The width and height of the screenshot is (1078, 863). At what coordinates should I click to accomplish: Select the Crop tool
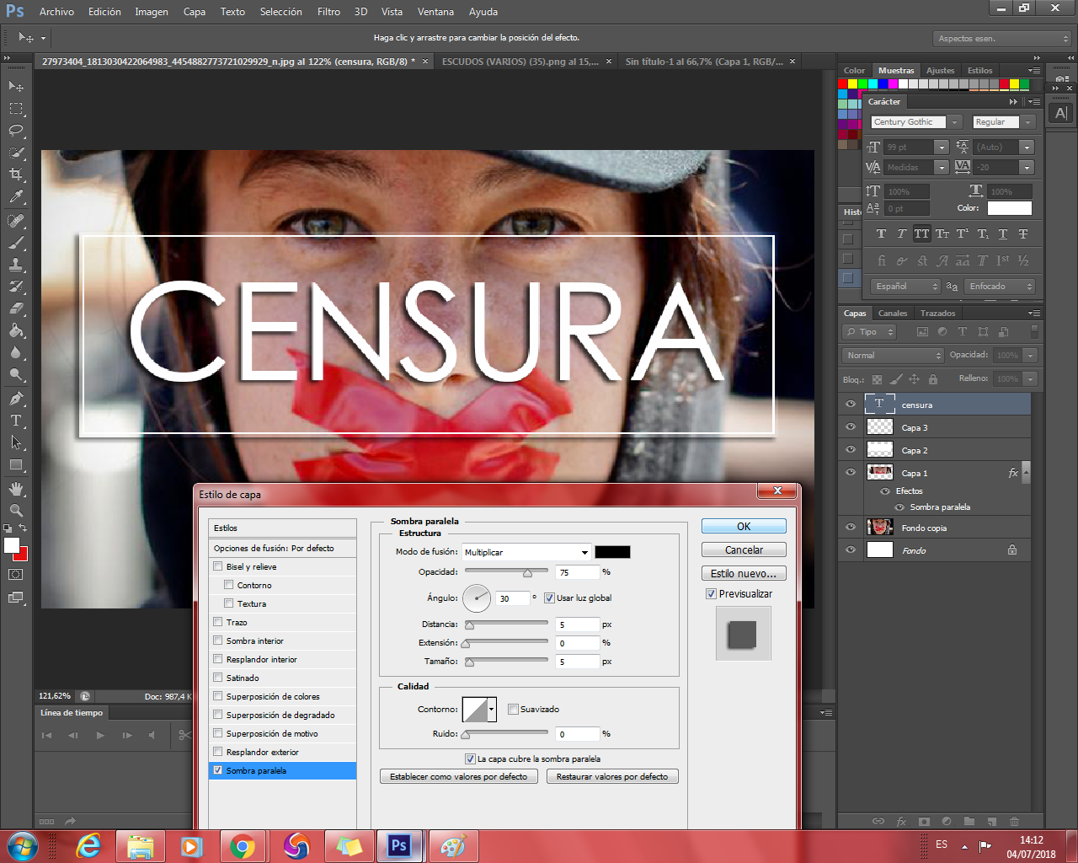click(x=16, y=174)
